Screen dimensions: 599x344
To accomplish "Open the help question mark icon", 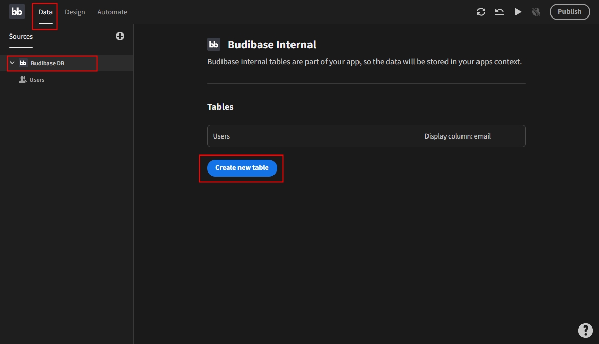I will [585, 330].
